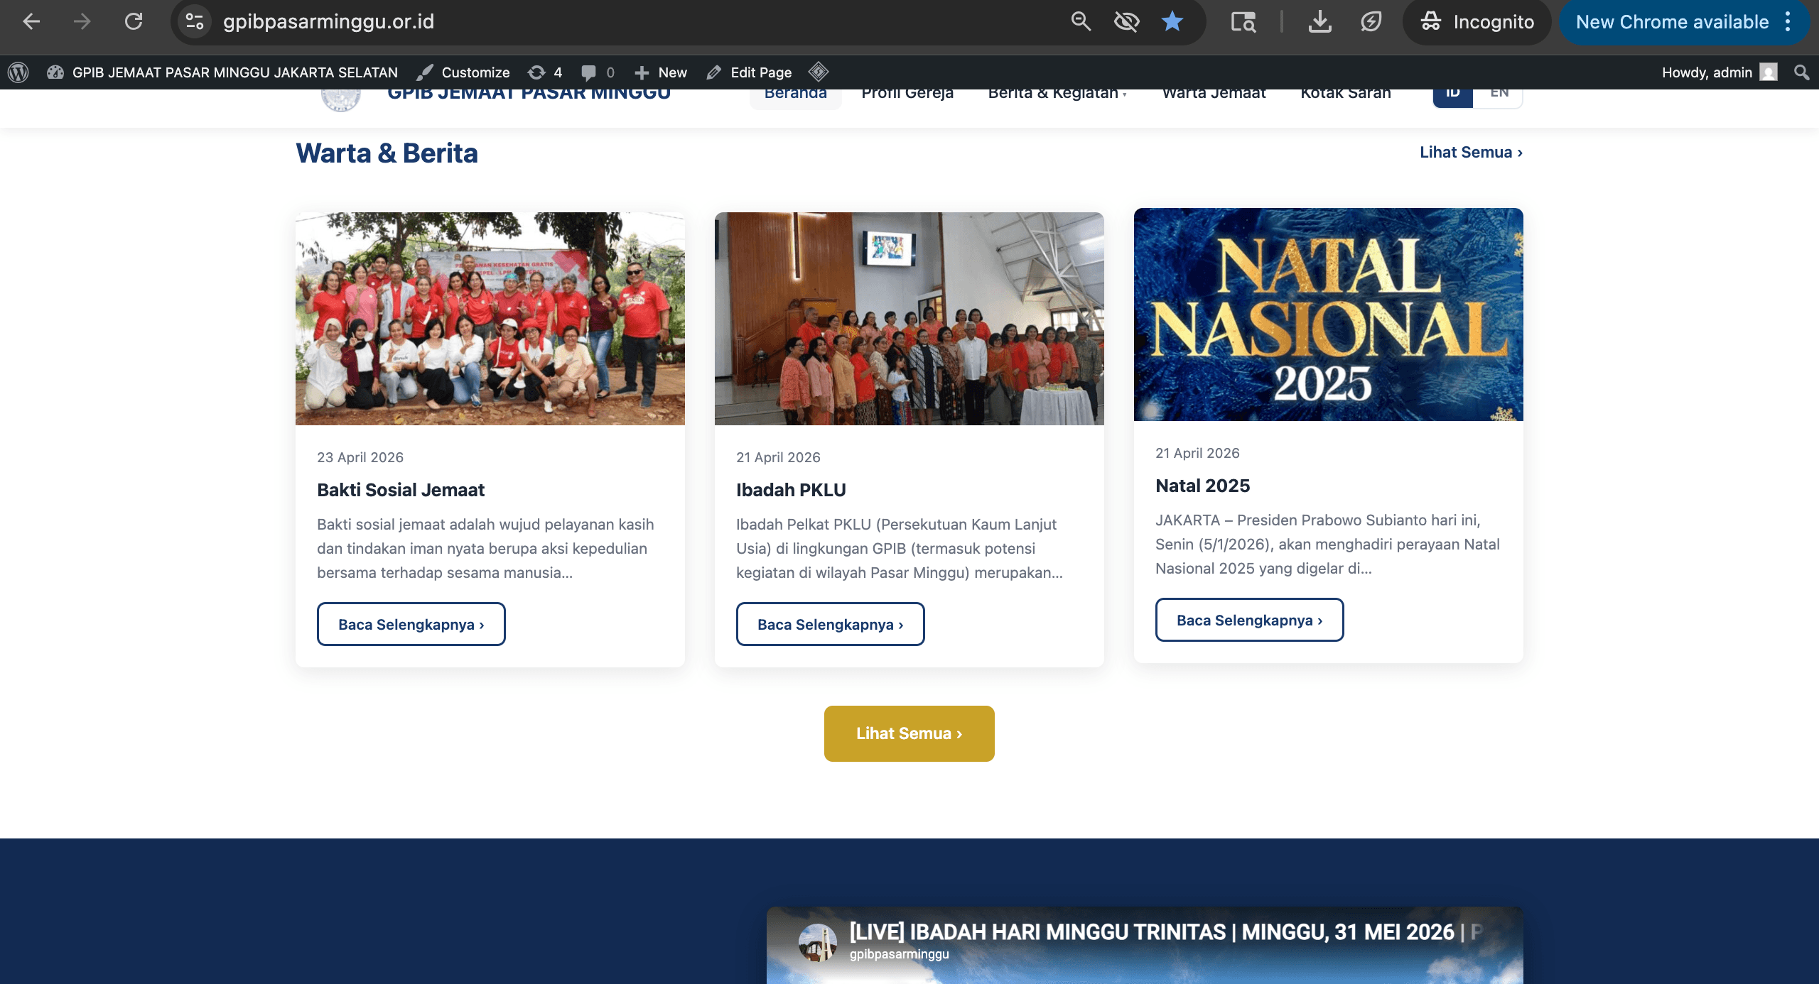Click the admin bar search magnifier
Viewport: 1819px width, 984px height.
click(1801, 72)
